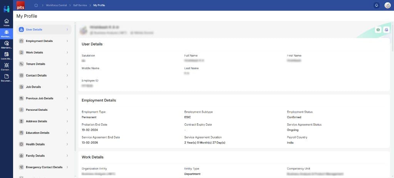
Task: Expand the Contact Details chevron
Action: pyautogui.click(x=67, y=75)
